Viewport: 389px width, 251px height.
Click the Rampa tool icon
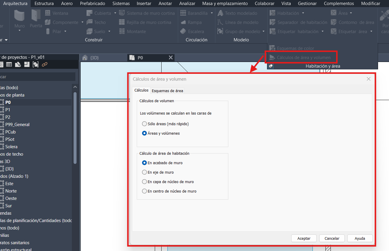click(x=183, y=22)
